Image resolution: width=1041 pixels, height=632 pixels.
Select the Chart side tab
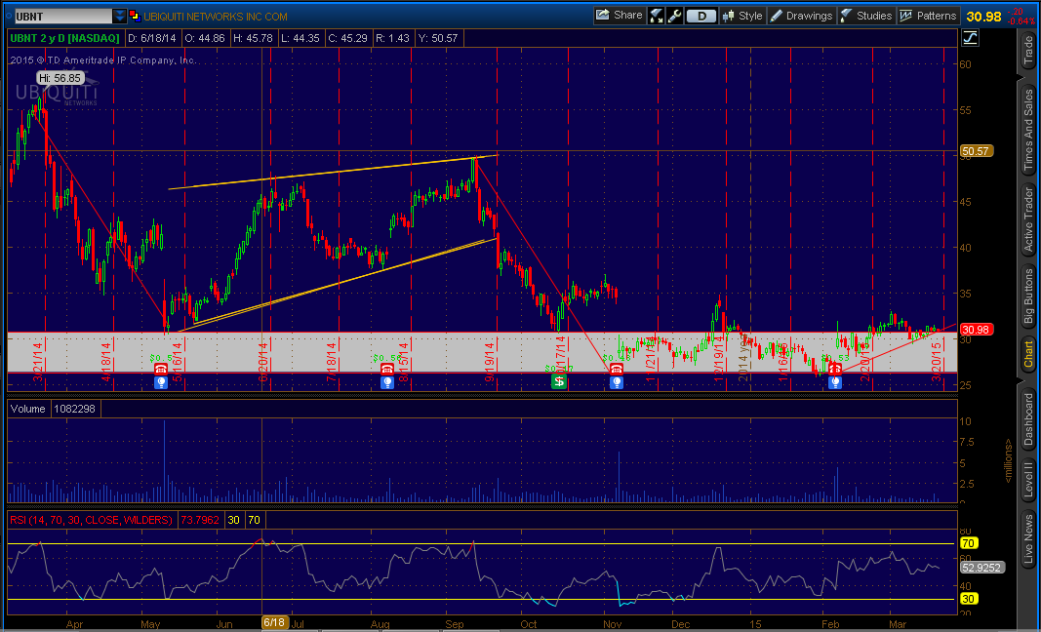pyautogui.click(x=1028, y=353)
